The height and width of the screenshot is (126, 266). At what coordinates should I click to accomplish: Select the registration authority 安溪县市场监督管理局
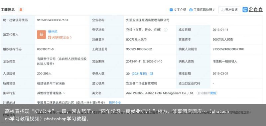[x=142, y=83]
